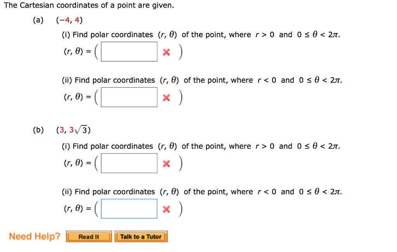Select the answer field for part (a)(ii)

tap(129, 97)
